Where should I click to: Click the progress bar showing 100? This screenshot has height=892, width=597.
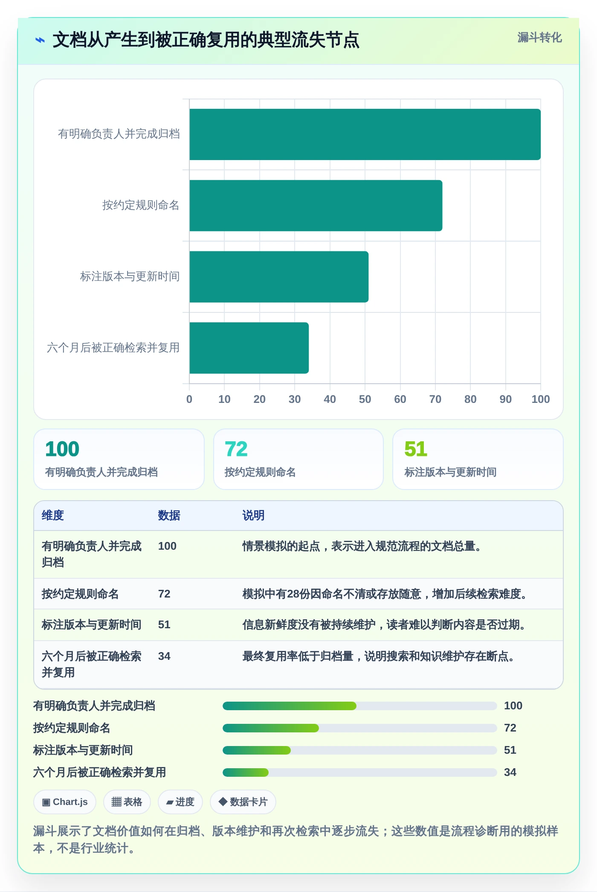[359, 706]
